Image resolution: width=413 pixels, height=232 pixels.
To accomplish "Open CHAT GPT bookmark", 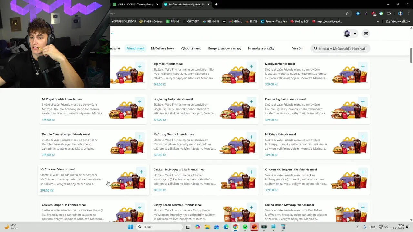I will (x=190, y=22).
